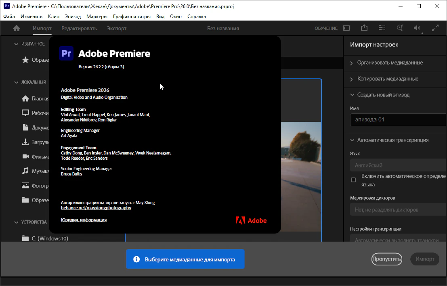Click the Home icon in header bar

(x=17, y=28)
